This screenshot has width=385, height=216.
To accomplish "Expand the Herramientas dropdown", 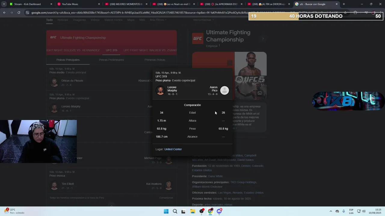I will [203, 20].
